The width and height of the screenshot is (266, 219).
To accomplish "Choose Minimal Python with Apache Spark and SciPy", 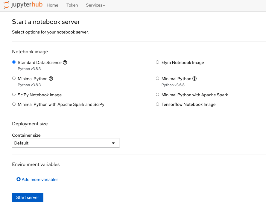I will coord(14,104).
